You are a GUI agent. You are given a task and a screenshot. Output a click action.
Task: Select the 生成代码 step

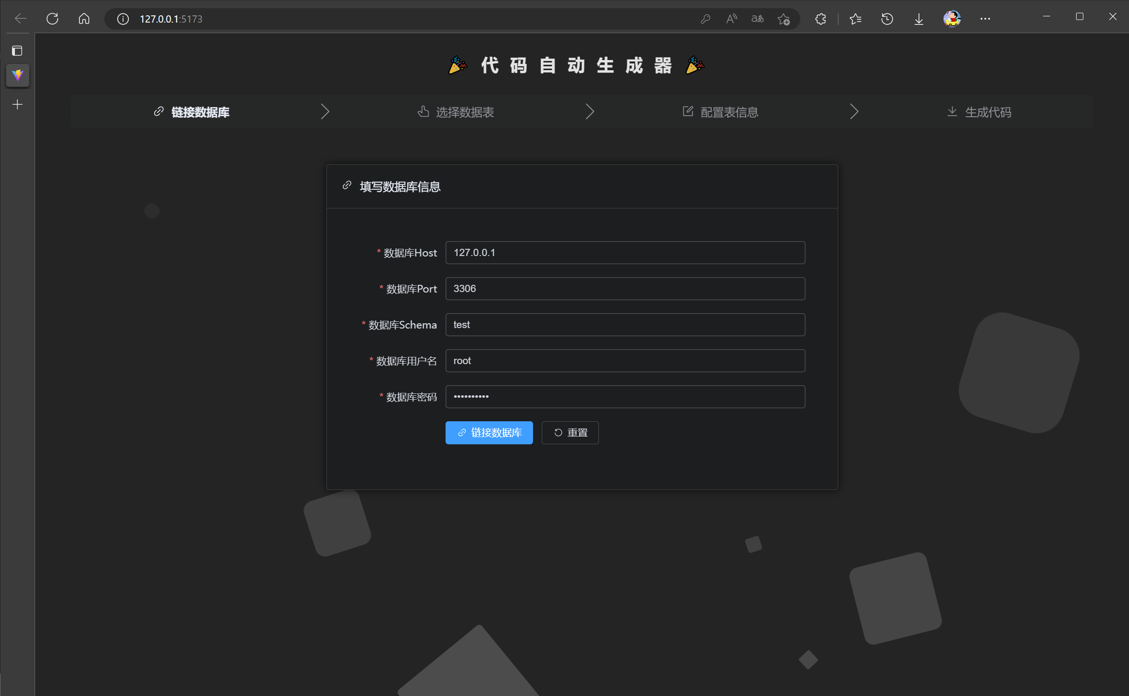[x=979, y=112]
